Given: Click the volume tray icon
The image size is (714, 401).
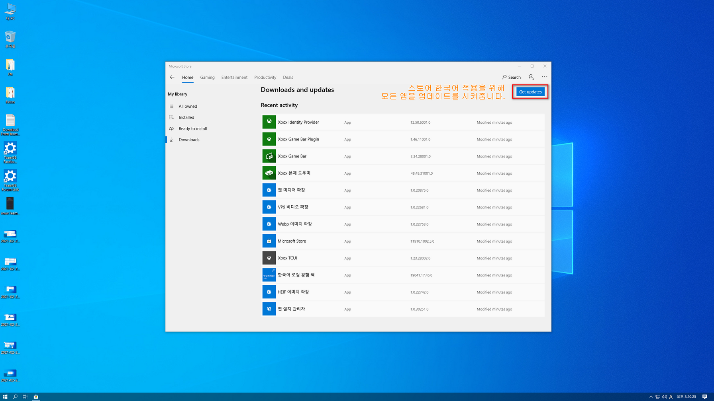Looking at the screenshot, I should point(664,397).
